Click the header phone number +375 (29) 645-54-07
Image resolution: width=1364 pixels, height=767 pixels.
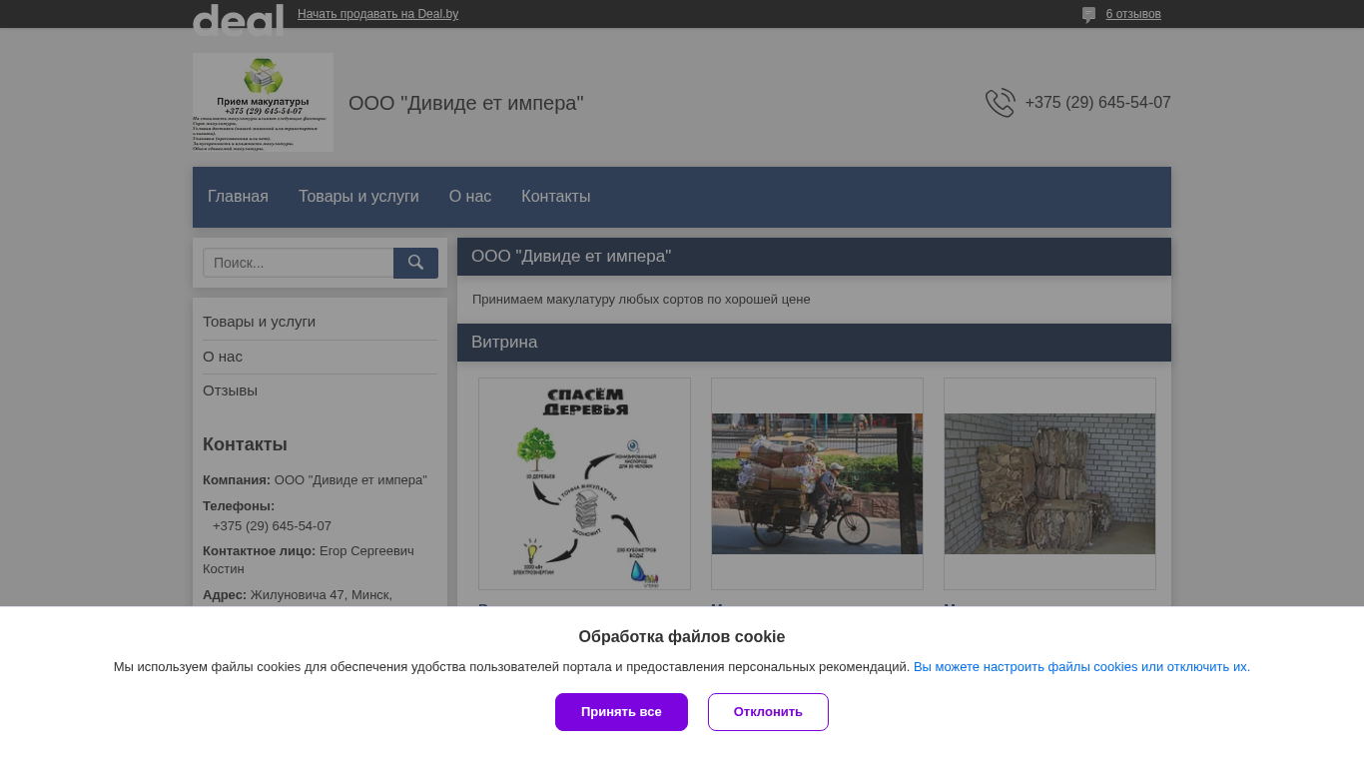[x=1097, y=103]
